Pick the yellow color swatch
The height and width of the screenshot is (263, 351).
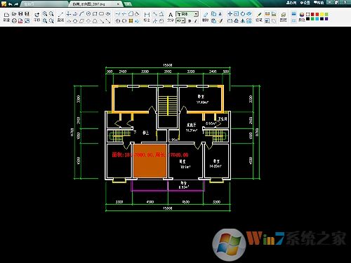(x=322, y=15)
